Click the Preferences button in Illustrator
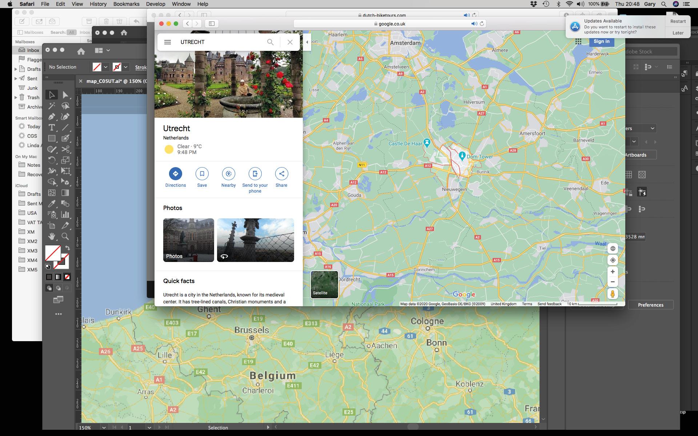 [x=651, y=305]
